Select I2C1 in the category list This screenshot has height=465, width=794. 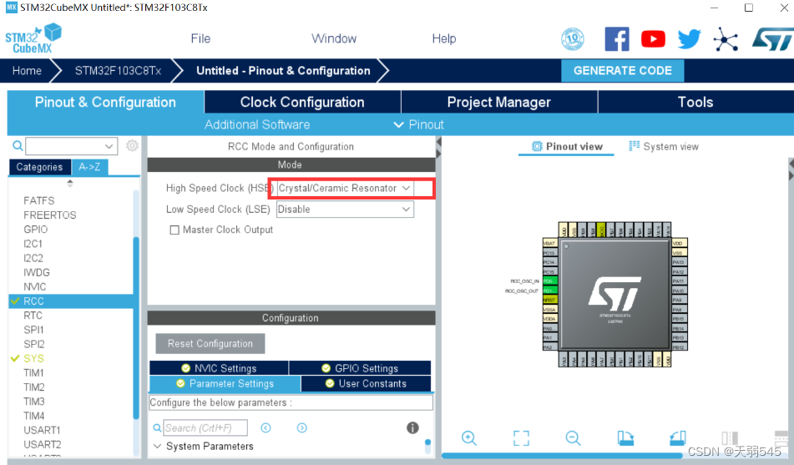33,244
